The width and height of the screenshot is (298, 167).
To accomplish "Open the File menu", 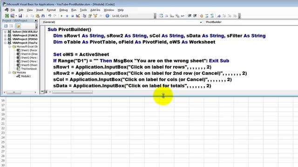I will (13, 10).
